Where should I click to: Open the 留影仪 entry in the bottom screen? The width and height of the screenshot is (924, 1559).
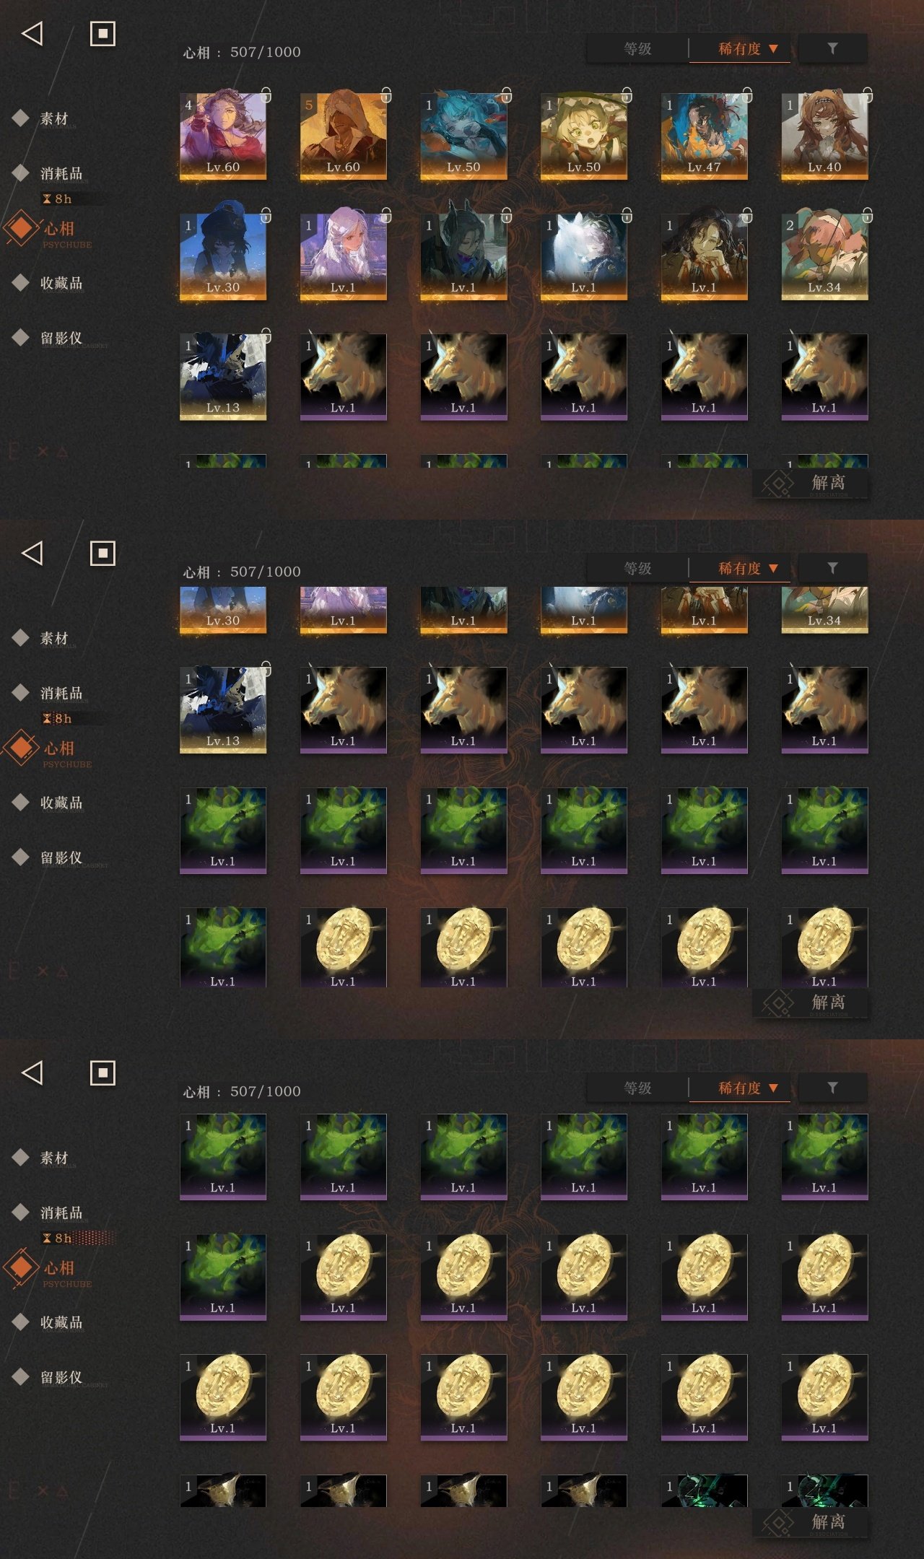[61, 1377]
